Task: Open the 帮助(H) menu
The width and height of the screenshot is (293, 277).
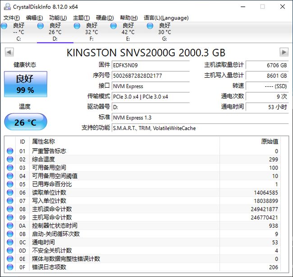Action: pyautogui.click(x=129, y=18)
